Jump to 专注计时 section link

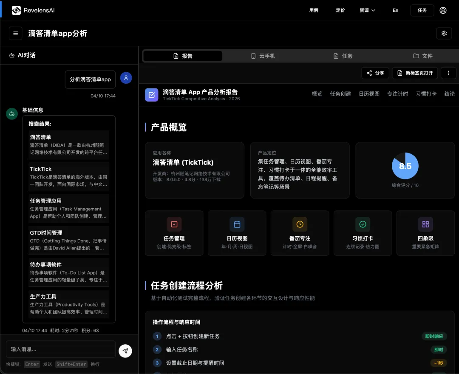tap(397, 93)
